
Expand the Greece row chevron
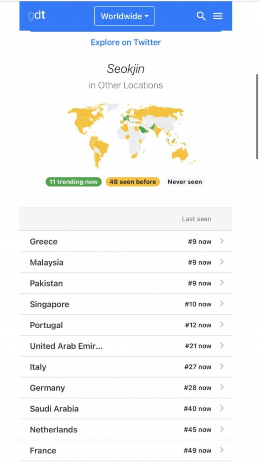pyautogui.click(x=221, y=241)
